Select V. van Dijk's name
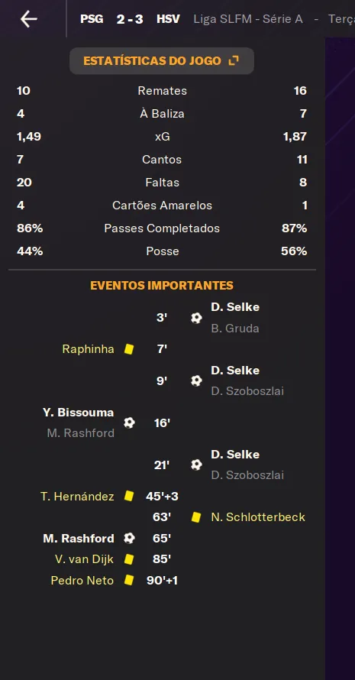 (84, 559)
